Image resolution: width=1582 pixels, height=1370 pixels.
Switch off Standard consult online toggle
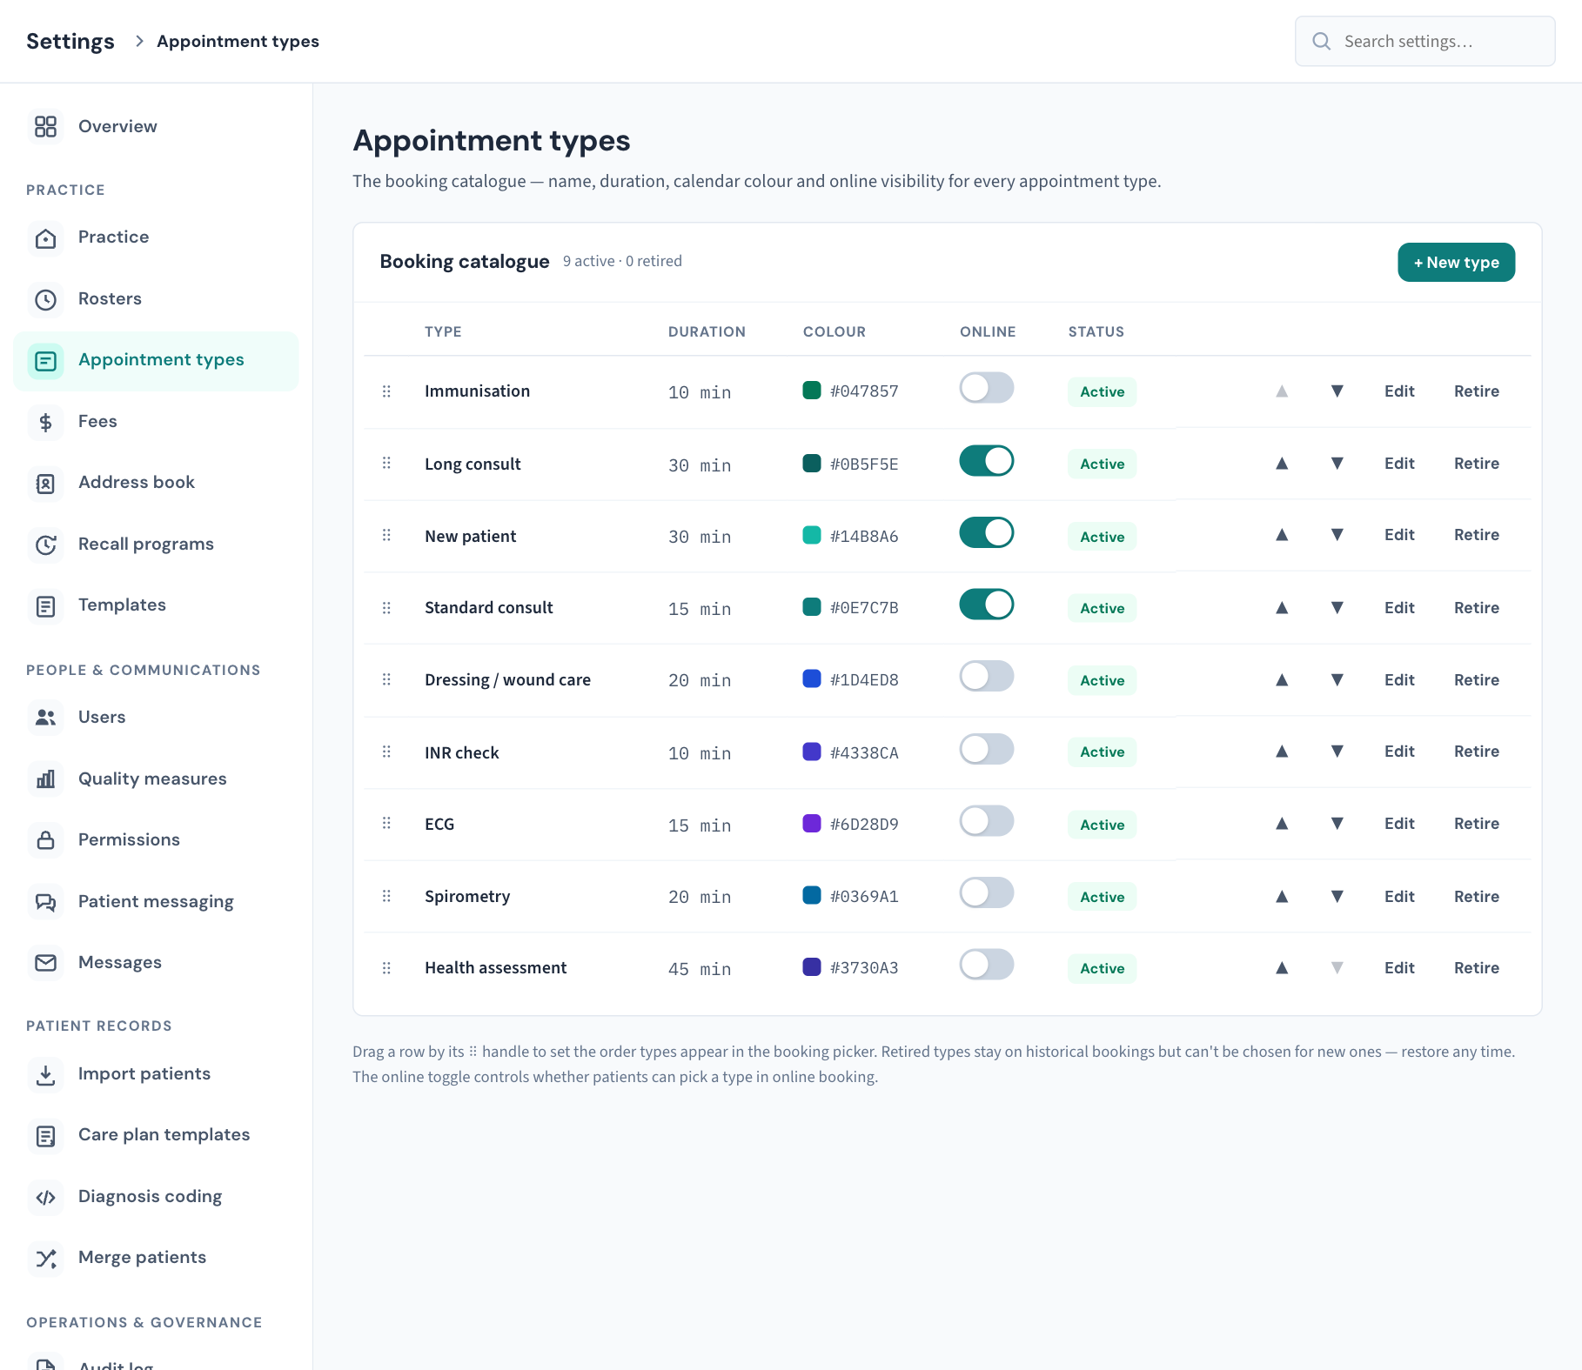(x=987, y=605)
